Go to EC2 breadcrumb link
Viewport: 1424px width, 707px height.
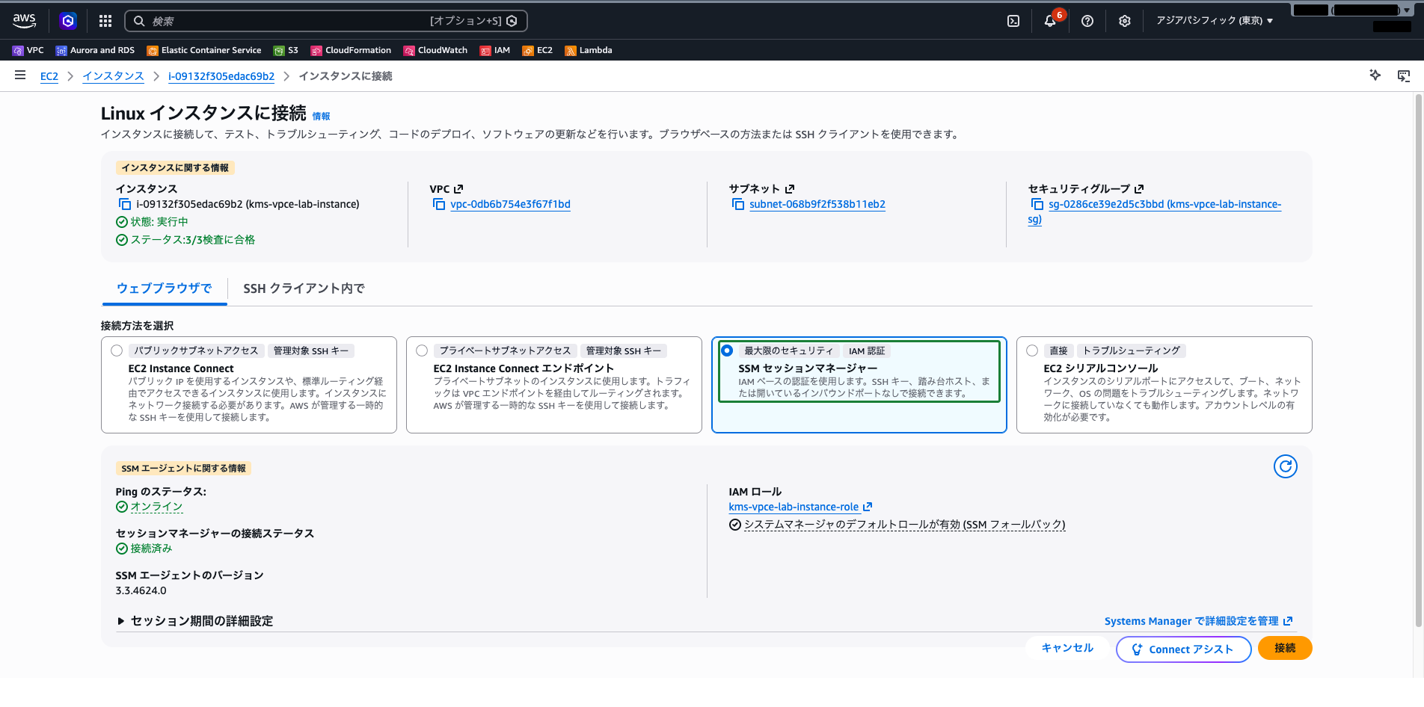pos(49,76)
